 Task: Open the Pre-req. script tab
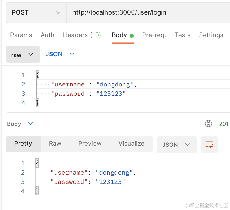pyautogui.click(x=154, y=35)
